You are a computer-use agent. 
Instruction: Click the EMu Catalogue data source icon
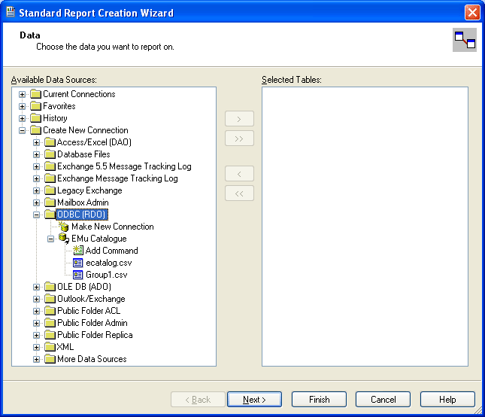64,239
